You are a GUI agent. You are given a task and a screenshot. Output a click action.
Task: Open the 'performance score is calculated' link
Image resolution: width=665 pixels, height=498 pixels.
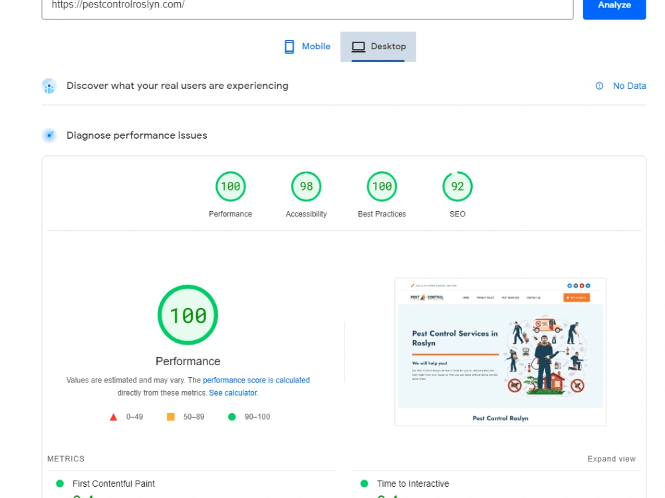pyautogui.click(x=257, y=380)
